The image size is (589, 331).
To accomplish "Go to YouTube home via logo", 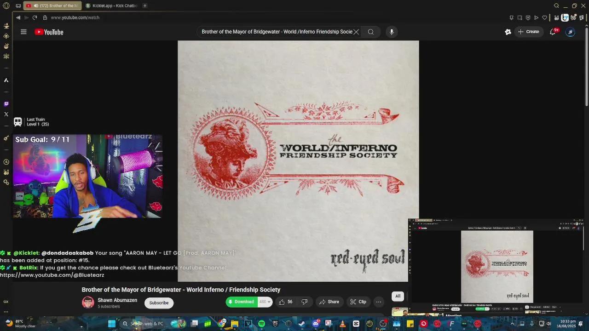I will pos(49,32).
